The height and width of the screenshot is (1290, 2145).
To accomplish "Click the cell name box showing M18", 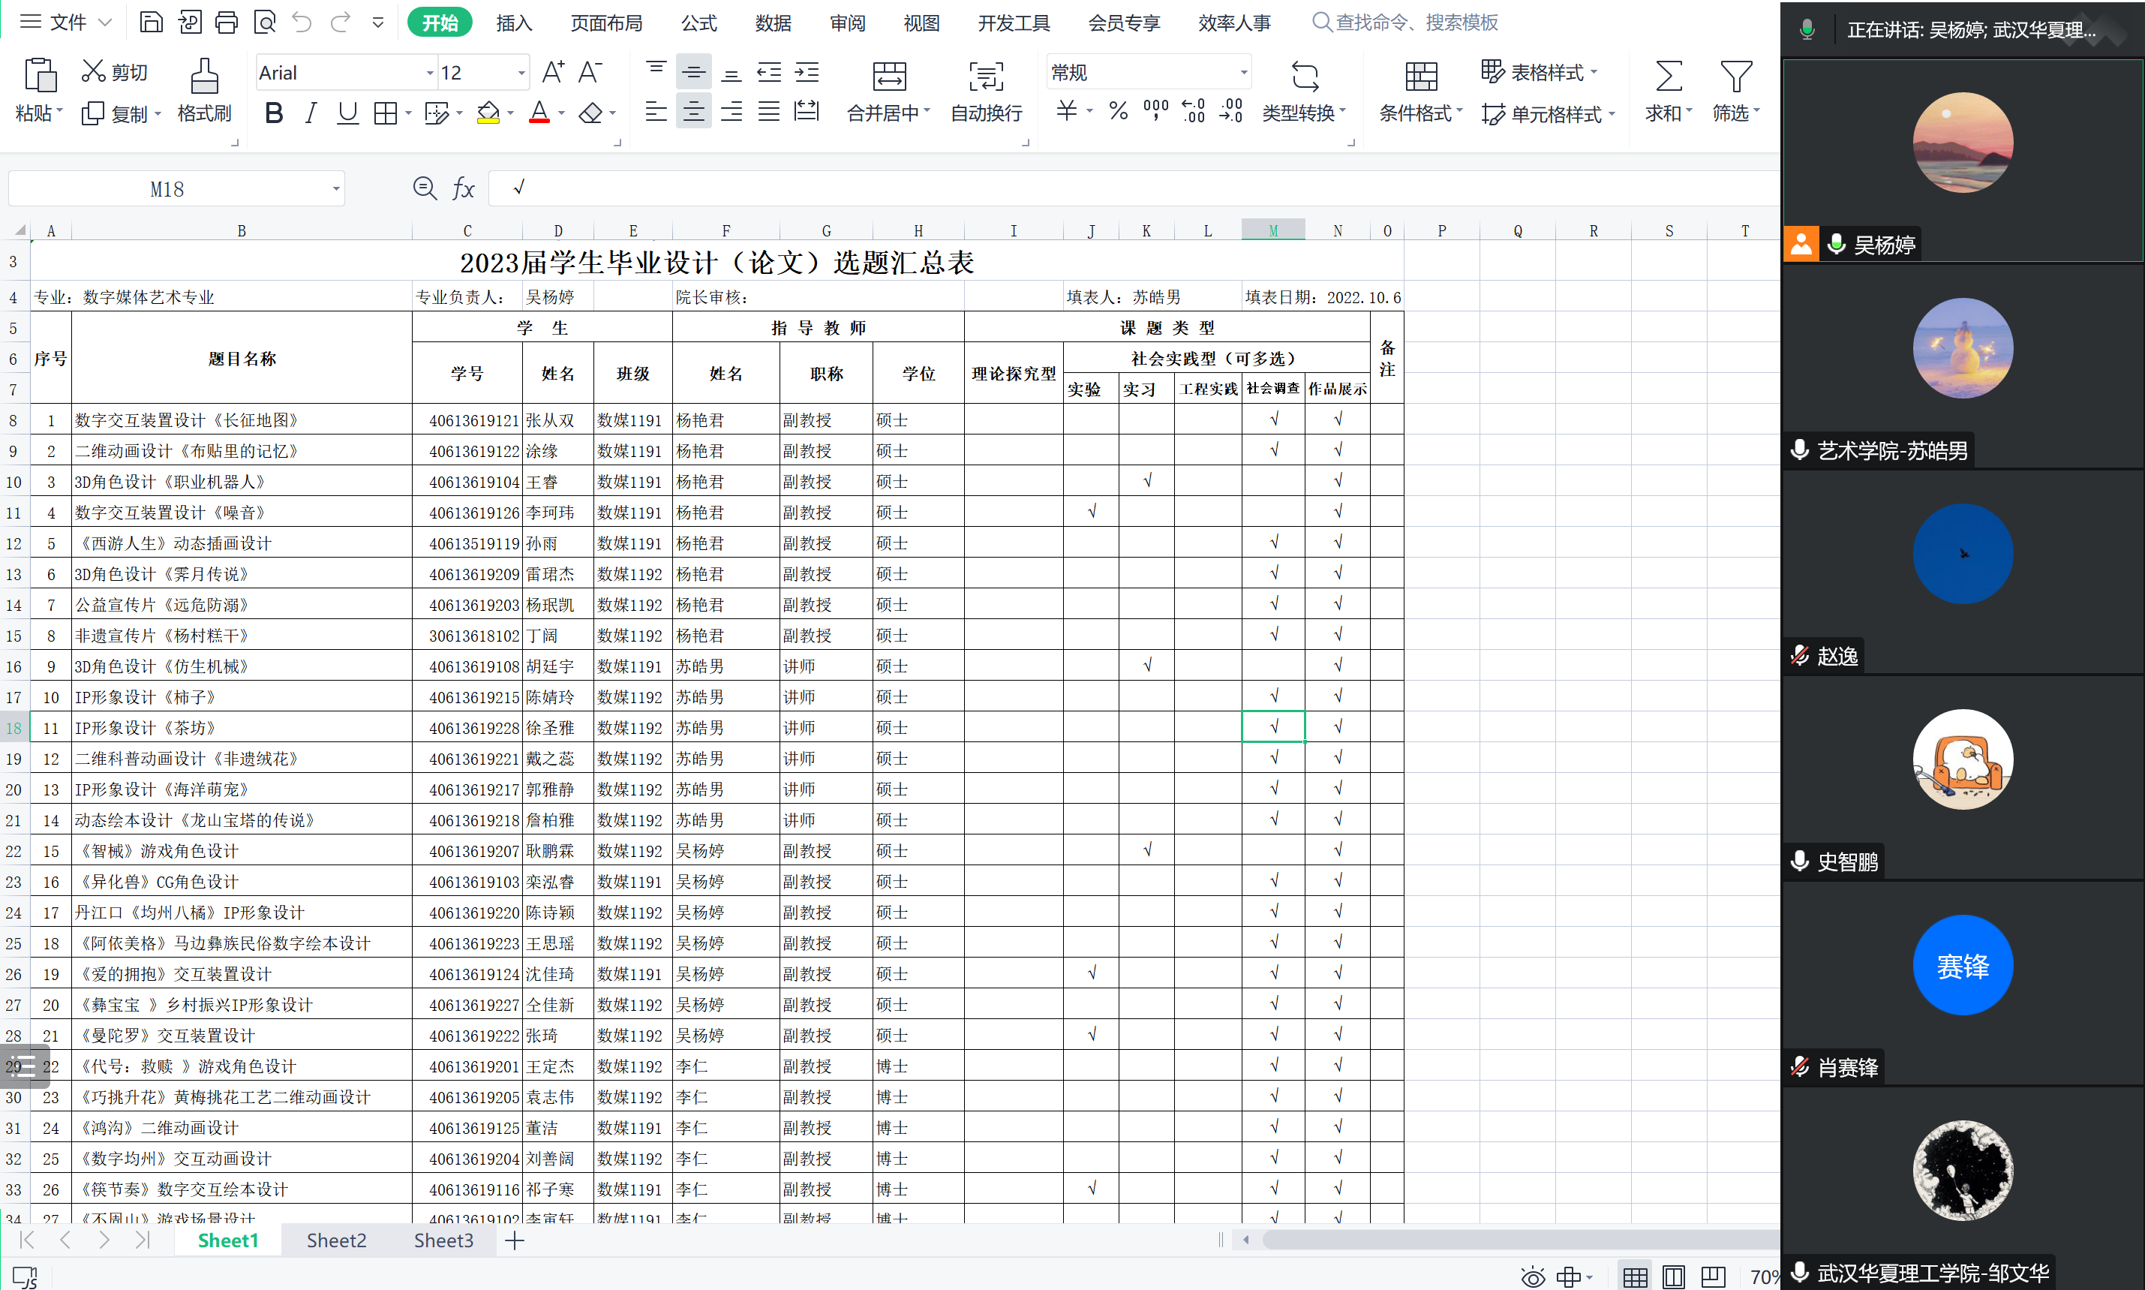I will click(x=167, y=188).
